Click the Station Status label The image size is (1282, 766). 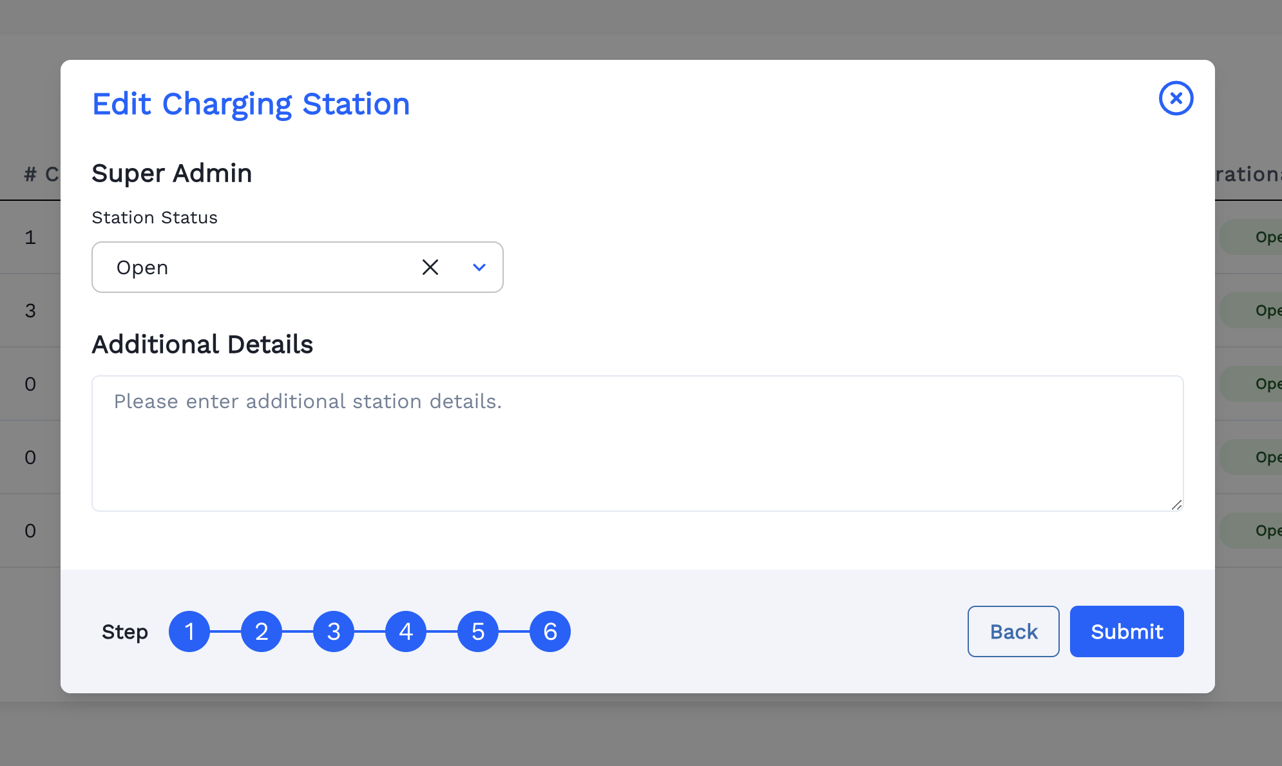(x=155, y=218)
